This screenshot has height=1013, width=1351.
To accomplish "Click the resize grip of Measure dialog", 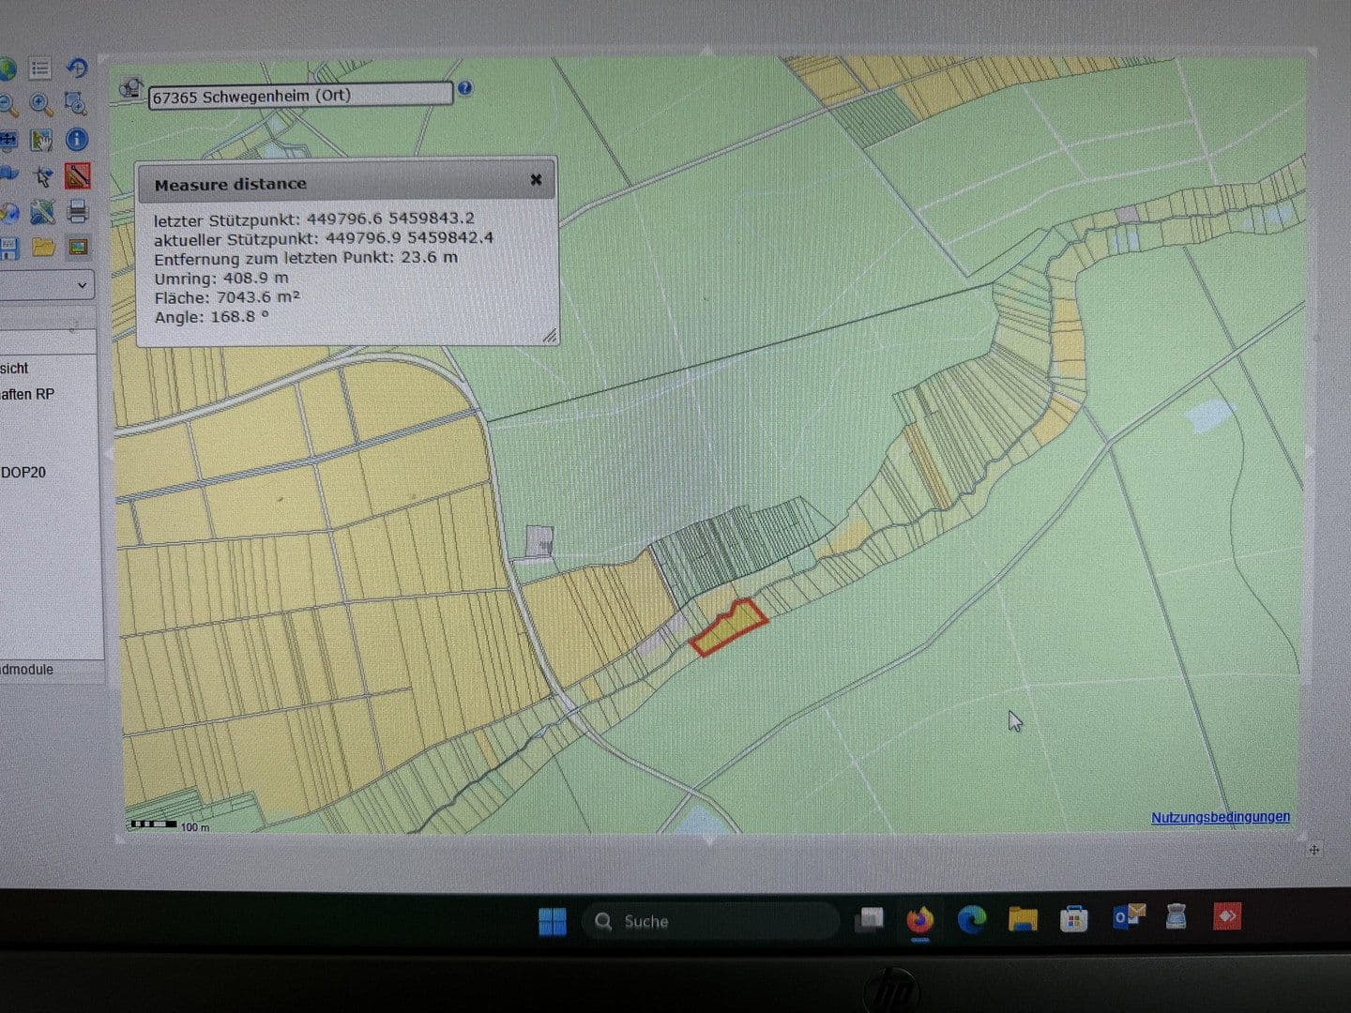I will tap(549, 336).
